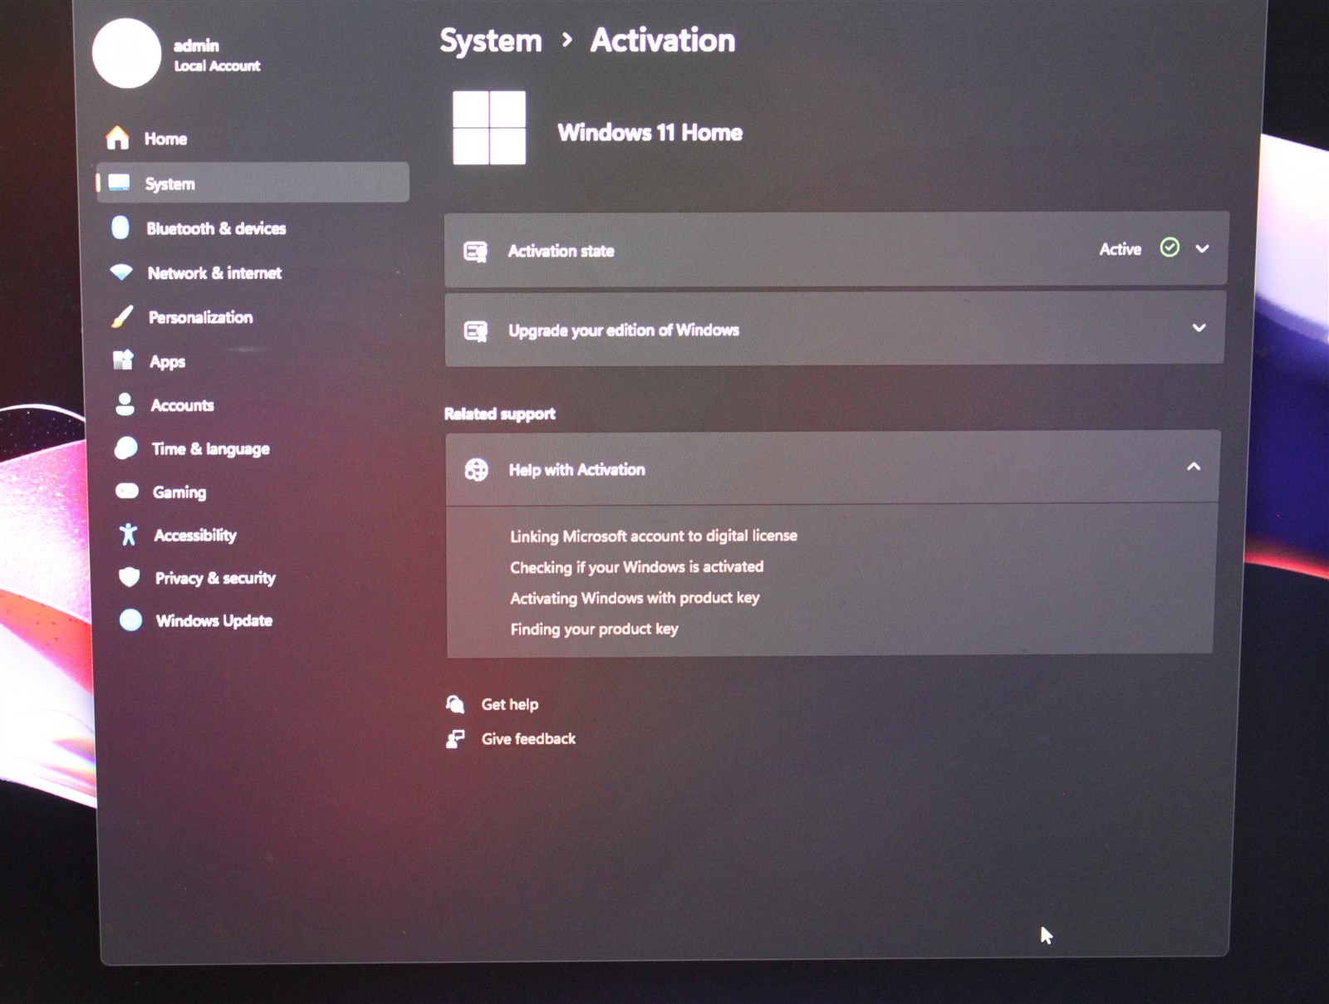
Task: Click the Bluetooth & devices icon
Action: click(120, 227)
